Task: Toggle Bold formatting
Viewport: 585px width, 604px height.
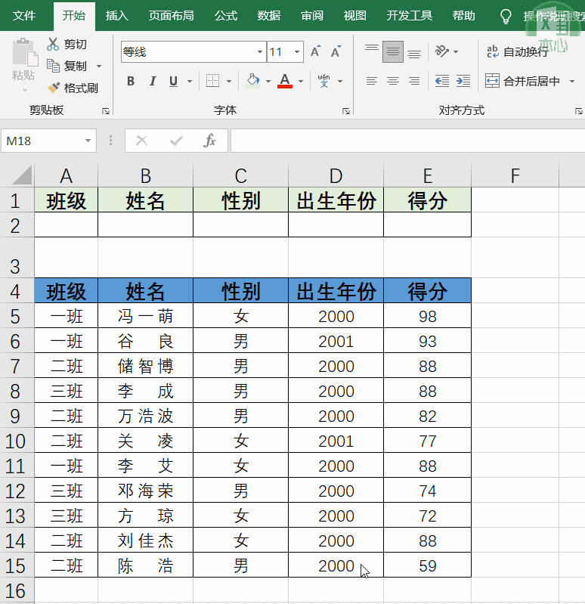Action: pos(131,81)
